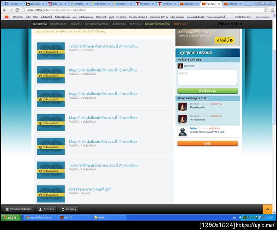Bookmark this page with the star icon
Viewport: 277px width, 230px height.
(x=265, y=10)
